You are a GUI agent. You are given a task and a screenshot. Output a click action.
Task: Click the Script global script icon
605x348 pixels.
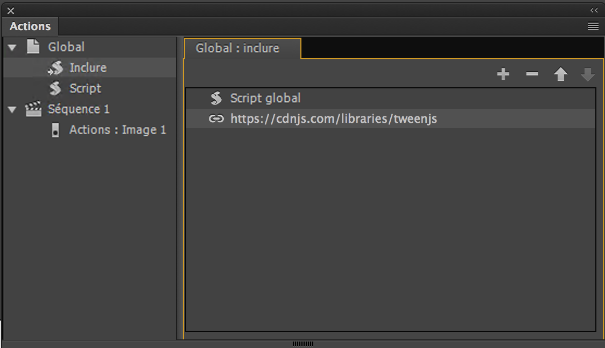point(215,98)
